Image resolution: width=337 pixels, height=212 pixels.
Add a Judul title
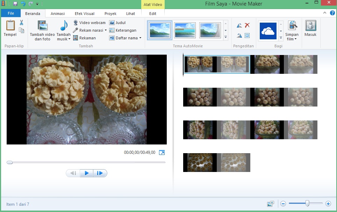117,23
